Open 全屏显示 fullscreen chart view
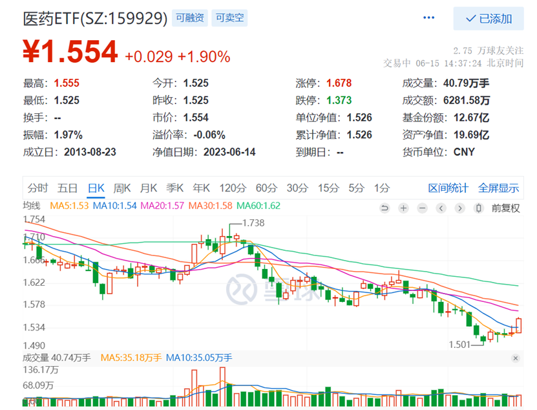 498,188
